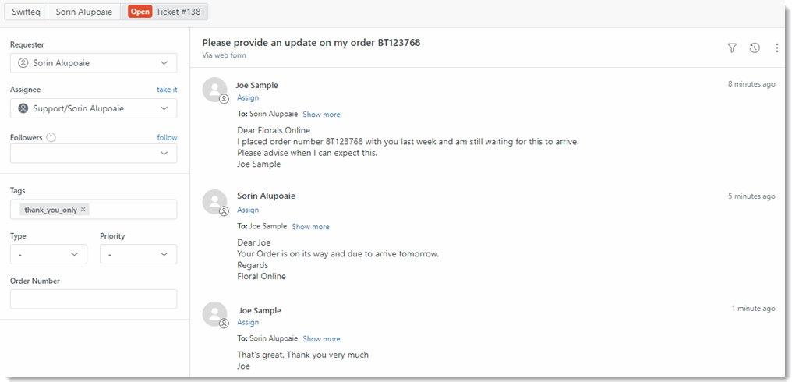The image size is (792, 382).
Task: Click 'Your Order is on its way' line
Action: [x=338, y=253]
